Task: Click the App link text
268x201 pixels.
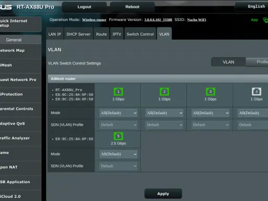Action: pyautogui.click(x=254, y=20)
